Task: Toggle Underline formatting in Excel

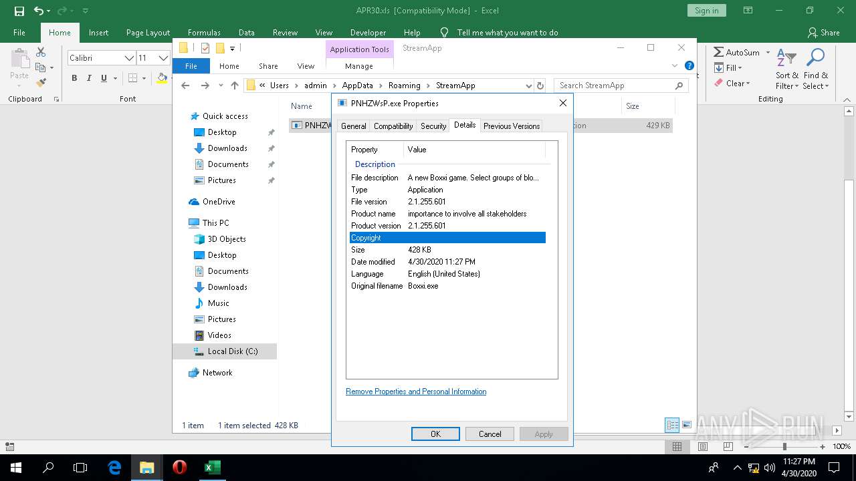Action: [x=104, y=78]
